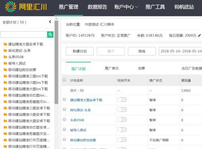Click folder icon beside 移动建站附加创意 in sidebar
Image resolution: width=202 pixels, height=149 pixels.
(x=5, y=70)
